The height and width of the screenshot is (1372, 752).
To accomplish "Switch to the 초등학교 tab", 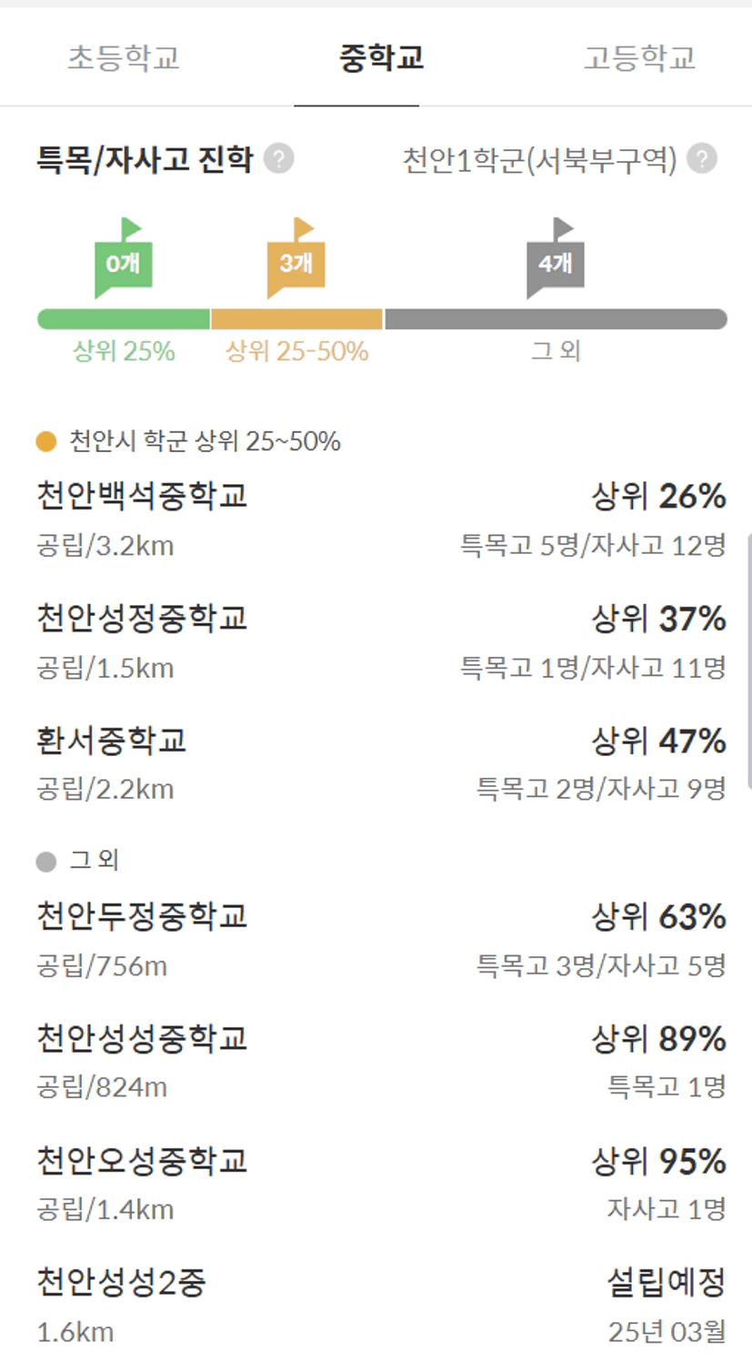I will [124, 57].
